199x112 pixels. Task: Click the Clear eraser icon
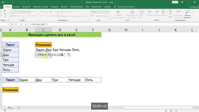point(170,17)
